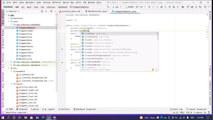Select CharacterIterator in completion list
Screen dimensions: 213x120
[x=119, y=59]
